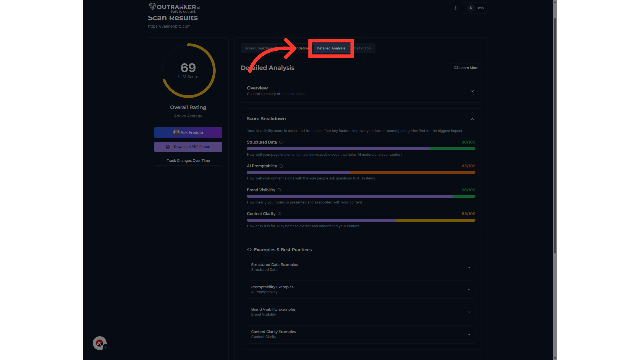Switch to the Score Breakdown tab
The image size is (640, 360).
coord(257,48)
